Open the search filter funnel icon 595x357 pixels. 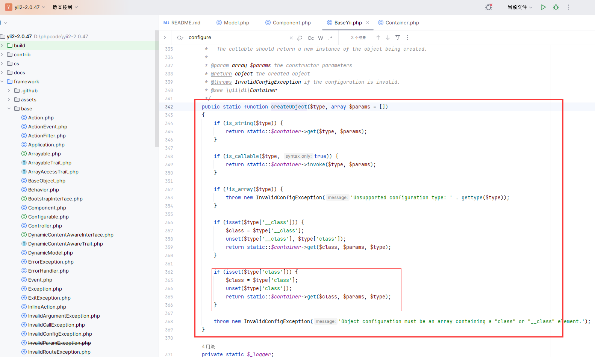tap(398, 38)
